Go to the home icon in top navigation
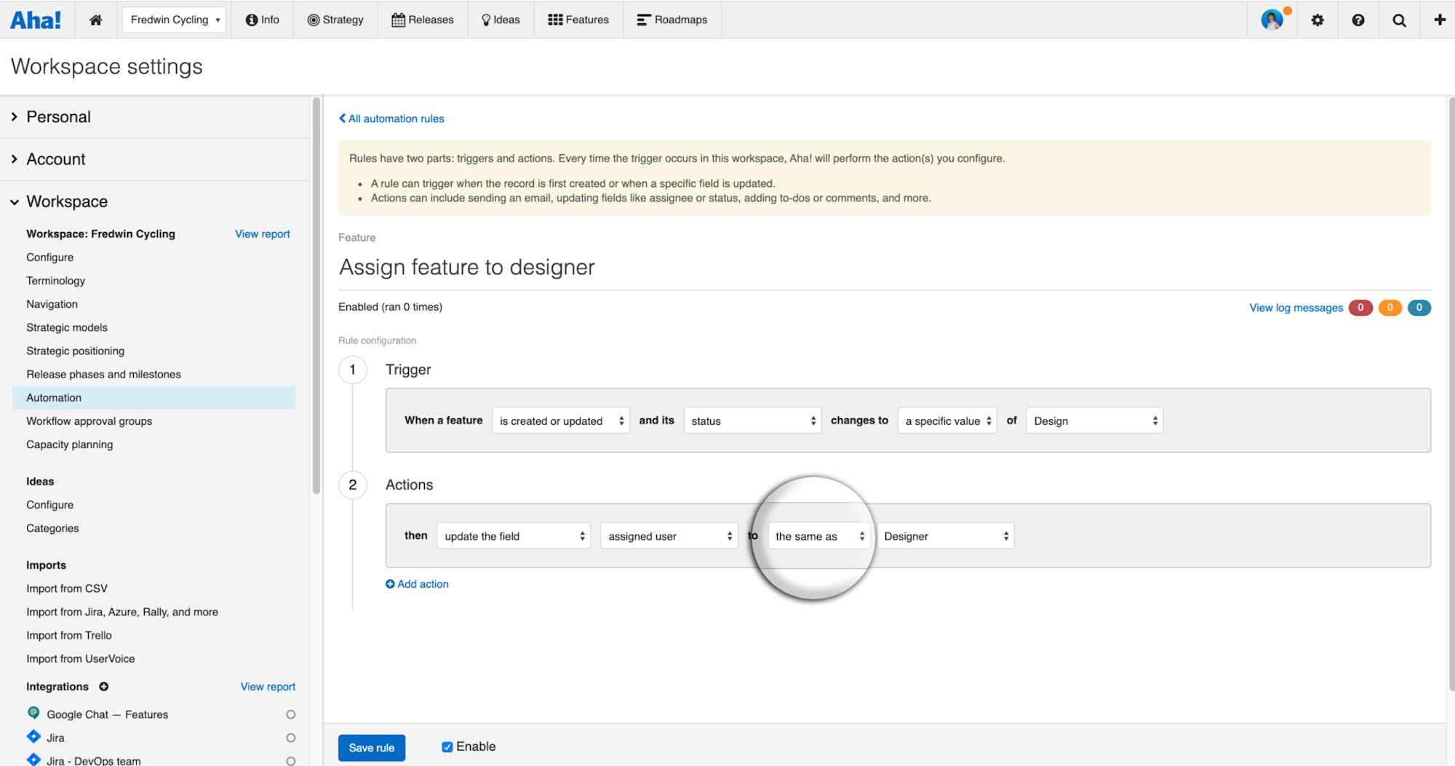Screen dimensions: 1455x766 click(x=95, y=20)
